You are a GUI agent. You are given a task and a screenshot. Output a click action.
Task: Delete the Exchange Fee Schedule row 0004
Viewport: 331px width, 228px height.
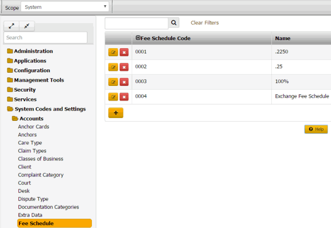click(x=124, y=97)
